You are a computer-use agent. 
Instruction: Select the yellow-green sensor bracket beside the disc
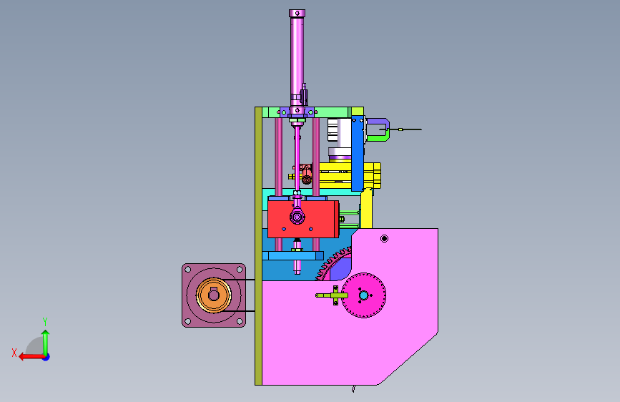click(332, 295)
